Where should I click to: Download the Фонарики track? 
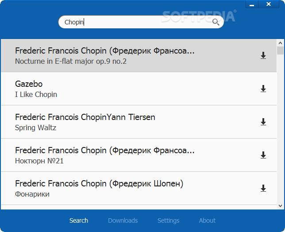click(263, 188)
